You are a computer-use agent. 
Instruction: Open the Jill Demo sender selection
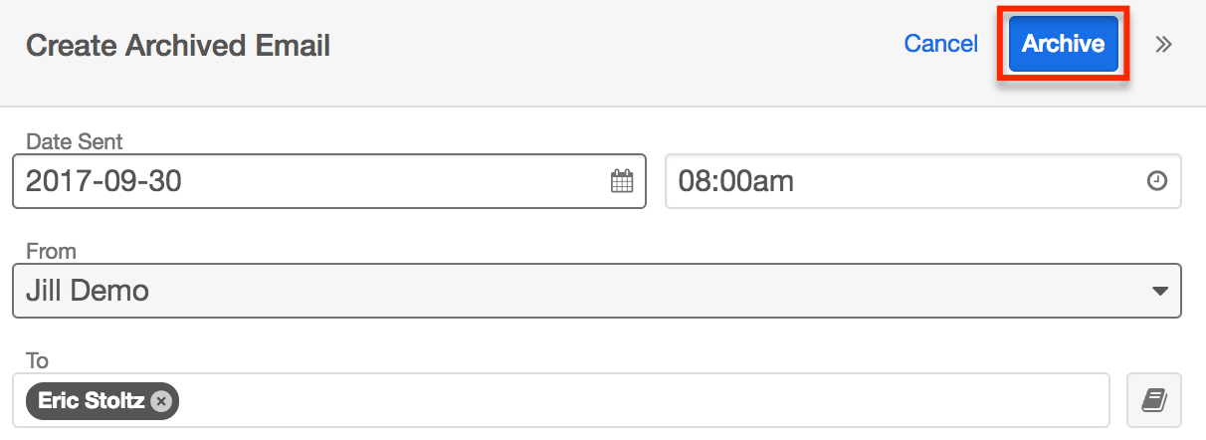pyautogui.click(x=88, y=291)
